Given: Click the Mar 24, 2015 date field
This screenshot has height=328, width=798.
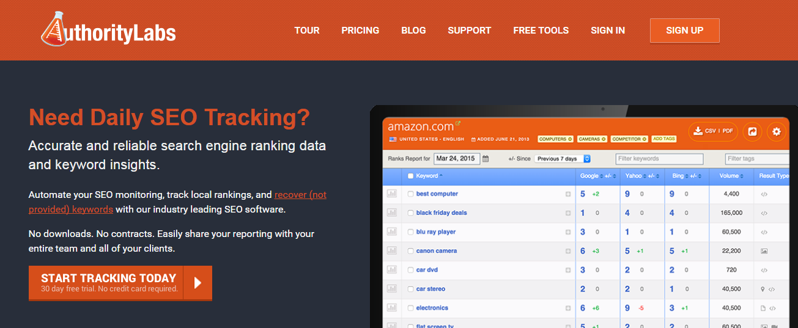Looking at the screenshot, I should (456, 159).
